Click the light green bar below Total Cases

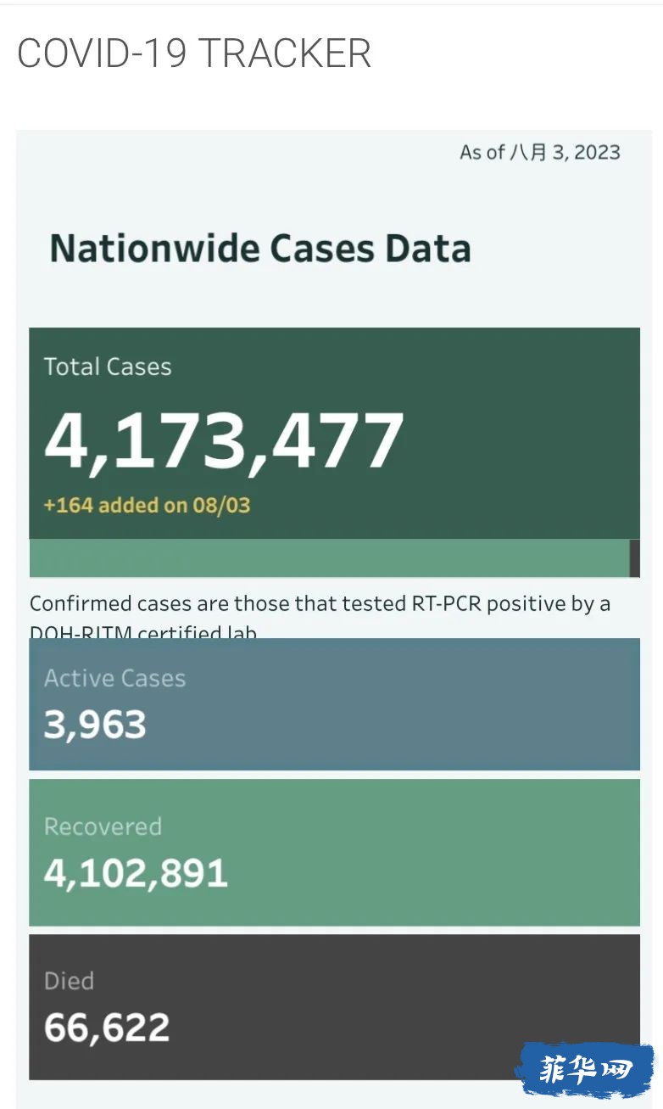pyautogui.click(x=329, y=558)
